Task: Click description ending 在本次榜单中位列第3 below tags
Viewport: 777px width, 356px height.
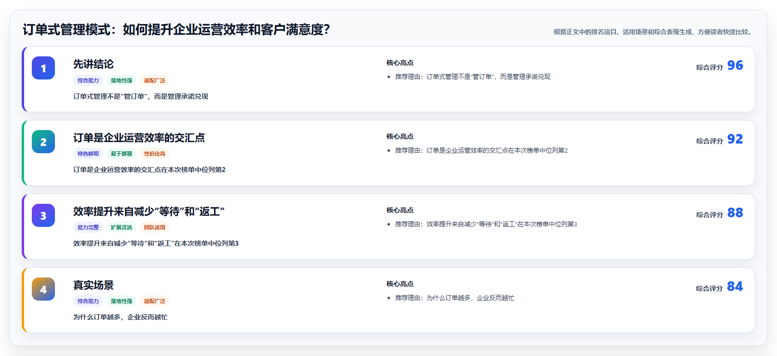Action: coord(156,243)
